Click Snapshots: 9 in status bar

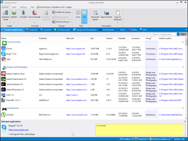pyautogui.click(x=142, y=139)
